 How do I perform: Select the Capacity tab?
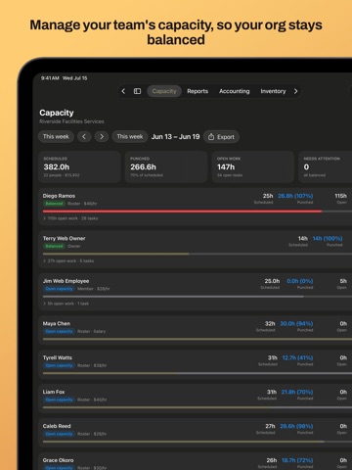[x=164, y=91]
